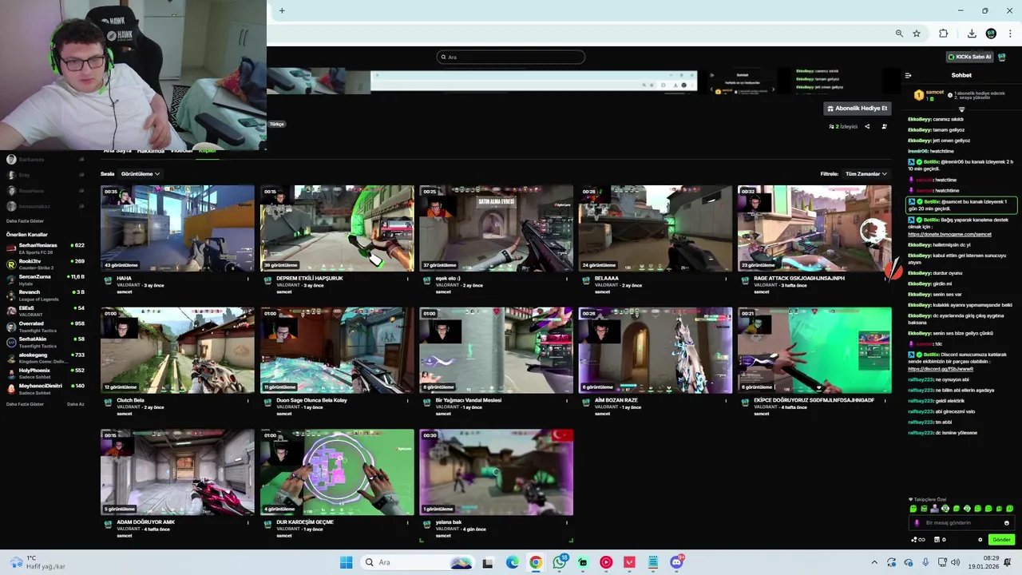The height and width of the screenshot is (575, 1022).
Task: Open options for yalana bak clip
Action: (568, 522)
